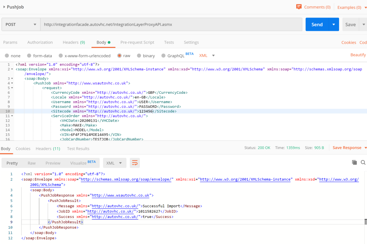Select the none body type radio
This screenshot has height=244, width=367.
(7, 56)
